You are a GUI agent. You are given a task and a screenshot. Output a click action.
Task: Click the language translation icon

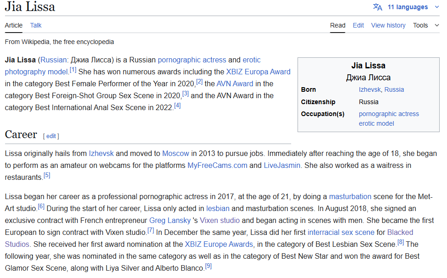(x=377, y=7)
